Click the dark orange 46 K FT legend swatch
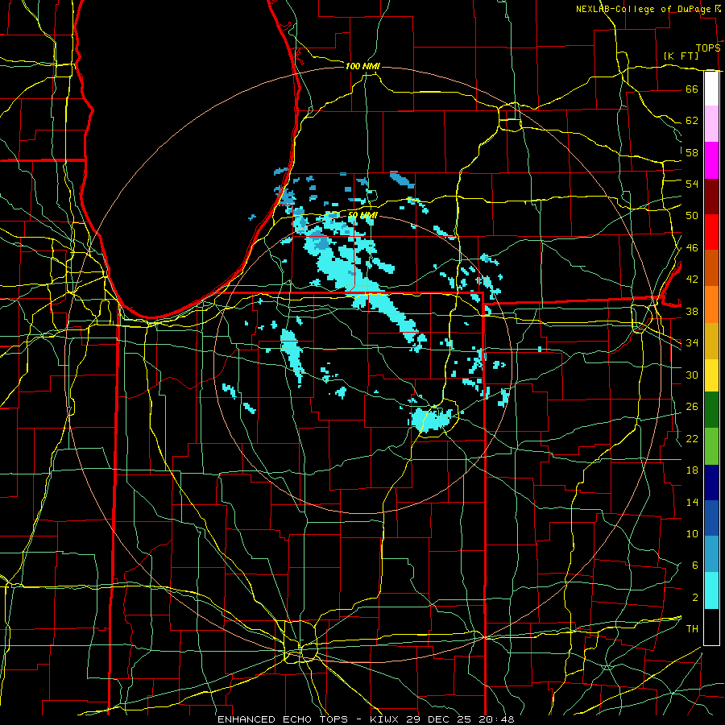The image size is (725, 725). coord(711,267)
